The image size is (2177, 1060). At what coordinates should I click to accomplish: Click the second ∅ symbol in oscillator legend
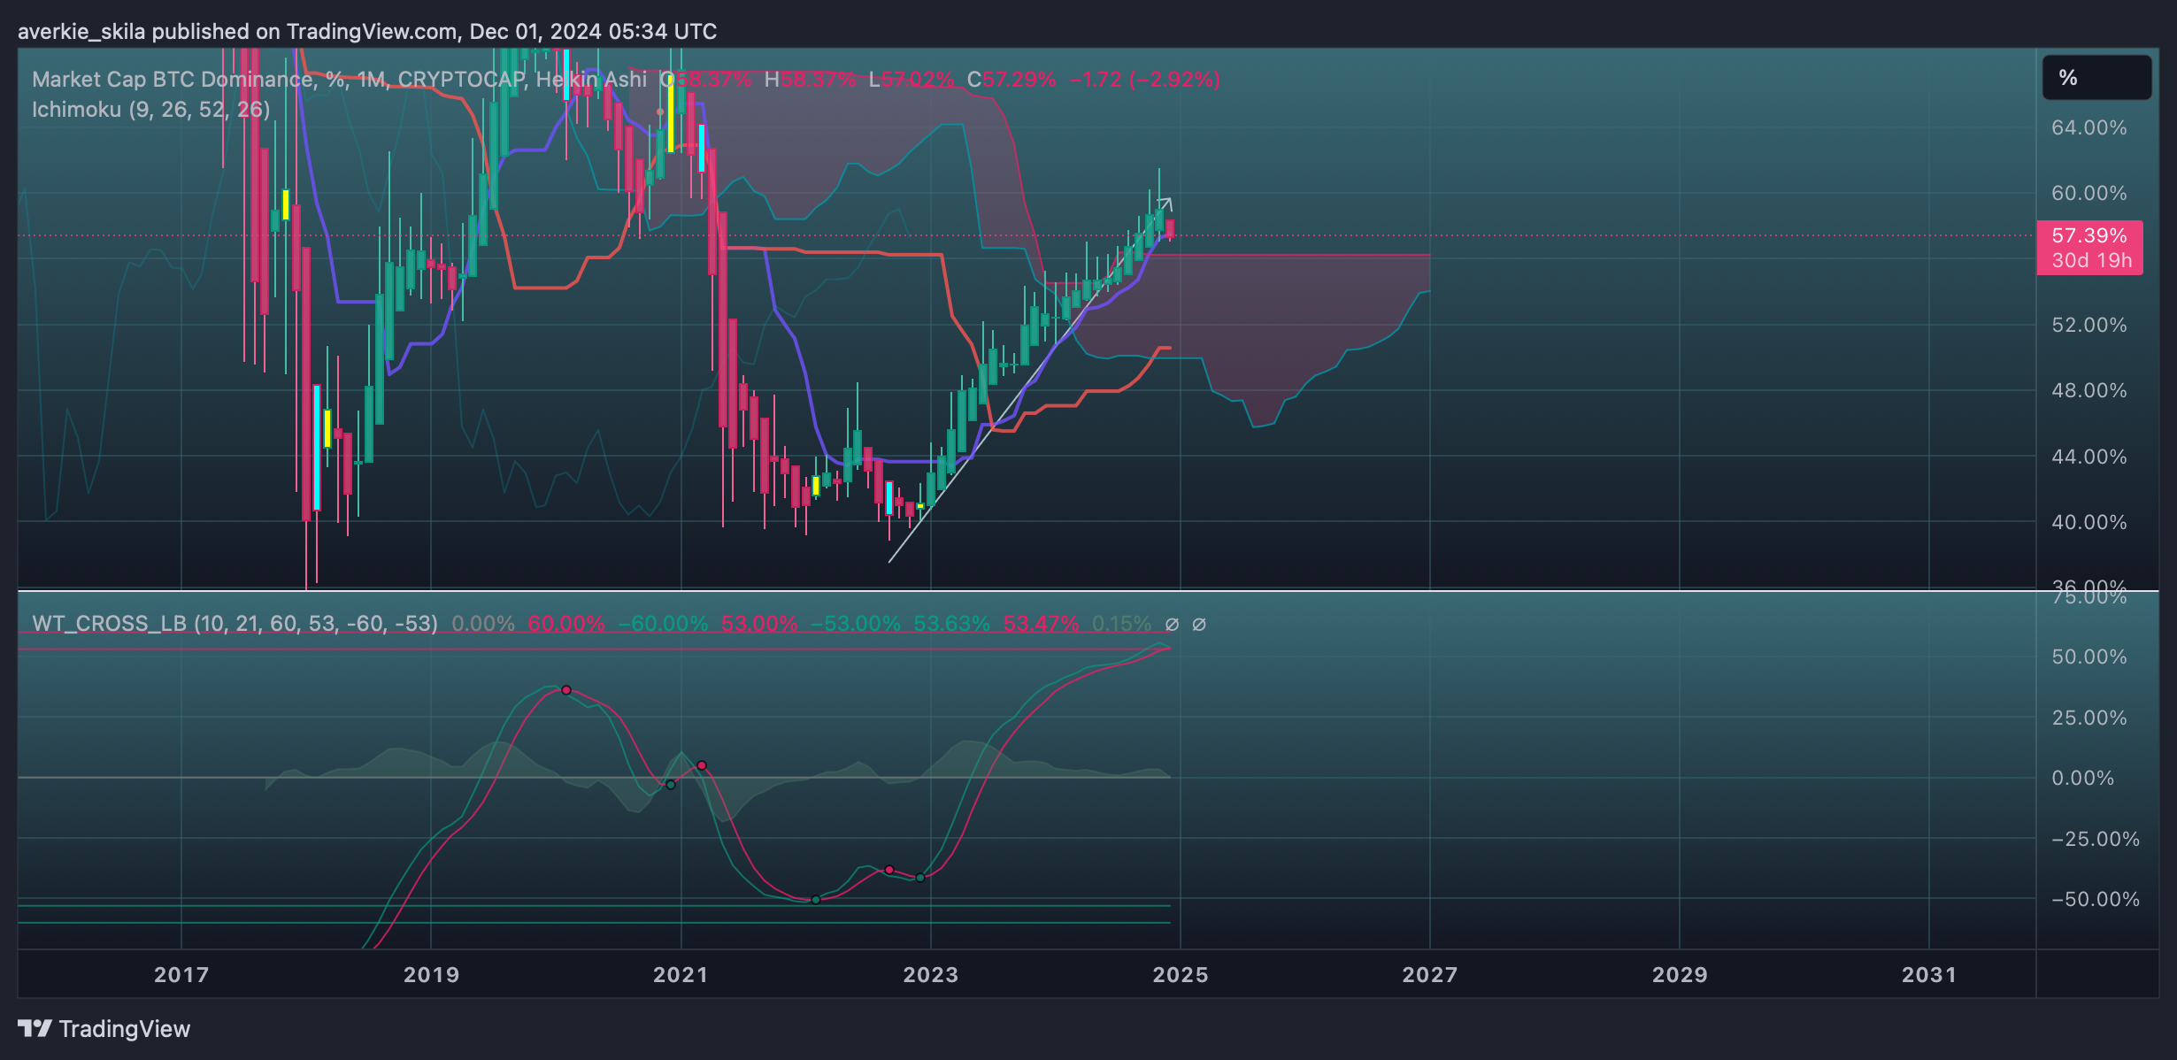[1199, 624]
